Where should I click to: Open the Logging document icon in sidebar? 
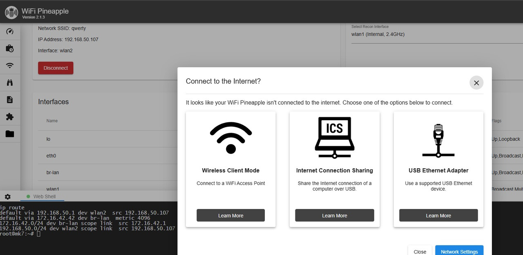(10, 99)
